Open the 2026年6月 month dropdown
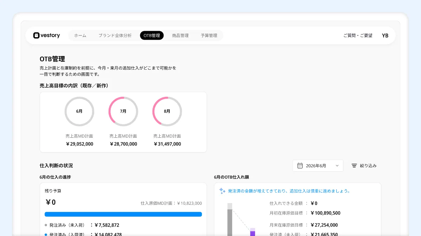Screen dimensions: 421x236 (318, 166)
